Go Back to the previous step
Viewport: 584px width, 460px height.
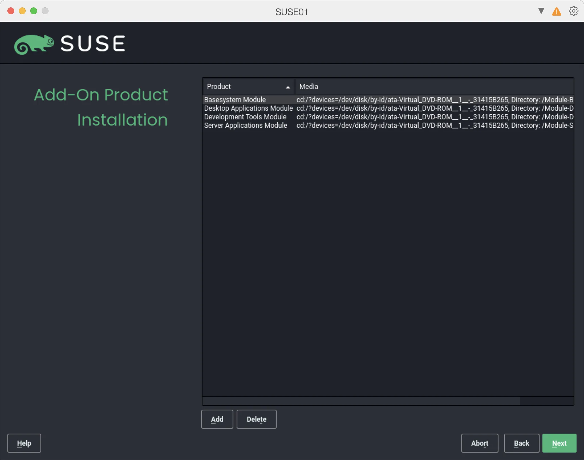tap(521, 443)
